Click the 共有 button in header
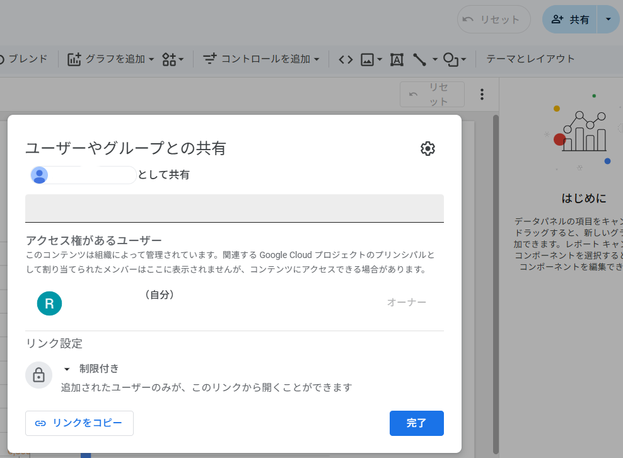 570,19
